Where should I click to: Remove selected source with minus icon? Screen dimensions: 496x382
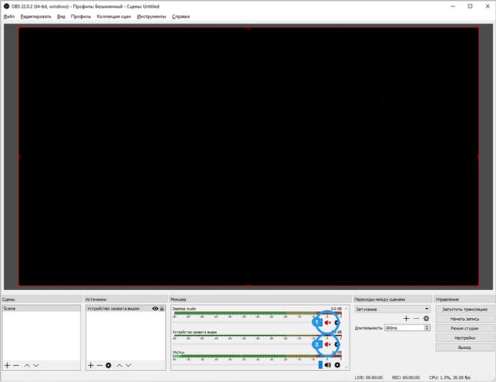point(99,365)
